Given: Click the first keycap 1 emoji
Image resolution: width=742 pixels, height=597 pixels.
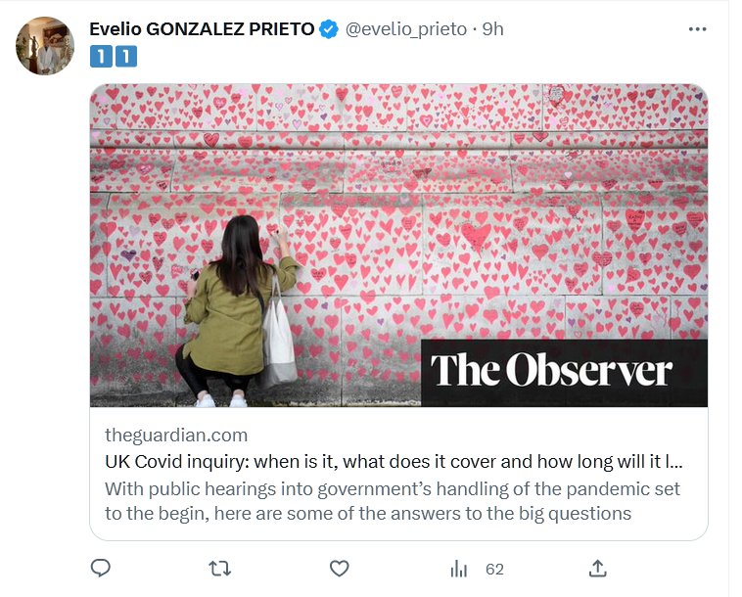Looking at the screenshot, I should point(101,57).
